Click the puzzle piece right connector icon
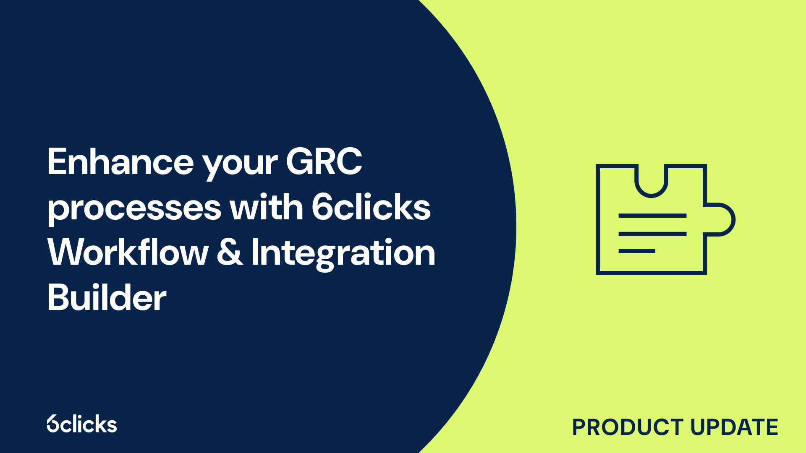Screen dimensions: 806x453 coord(719,221)
